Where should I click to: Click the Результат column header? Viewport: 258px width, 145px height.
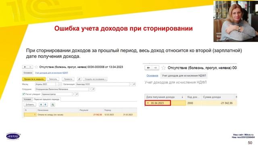tap(91, 110)
